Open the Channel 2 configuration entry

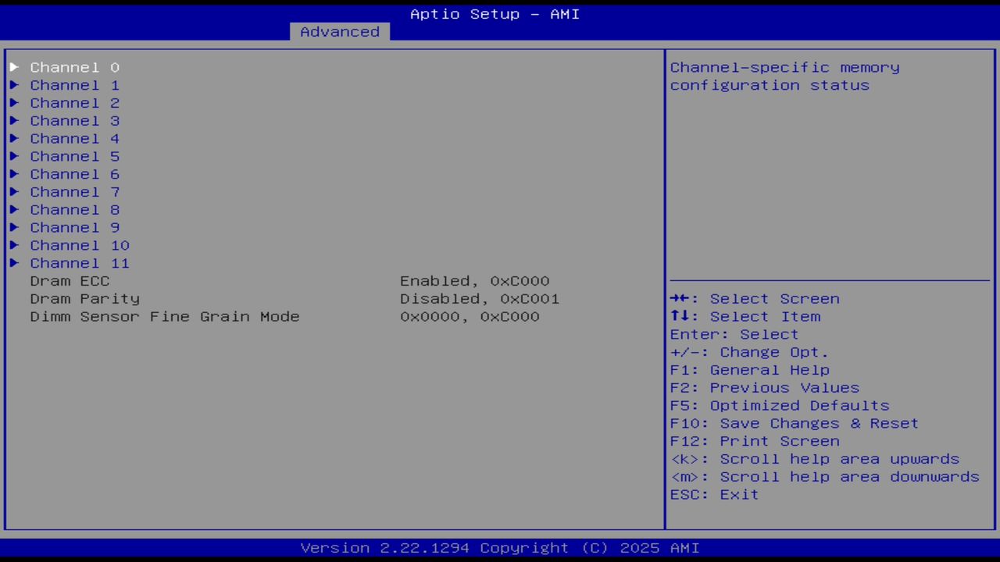74,102
